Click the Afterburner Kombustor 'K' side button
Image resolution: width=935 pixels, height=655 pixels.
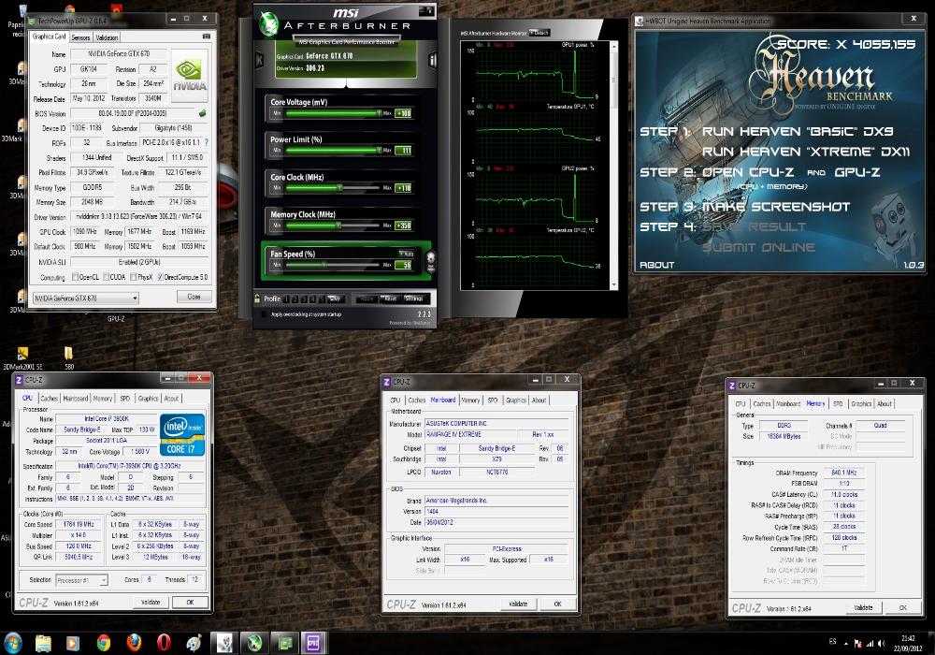pos(259,60)
